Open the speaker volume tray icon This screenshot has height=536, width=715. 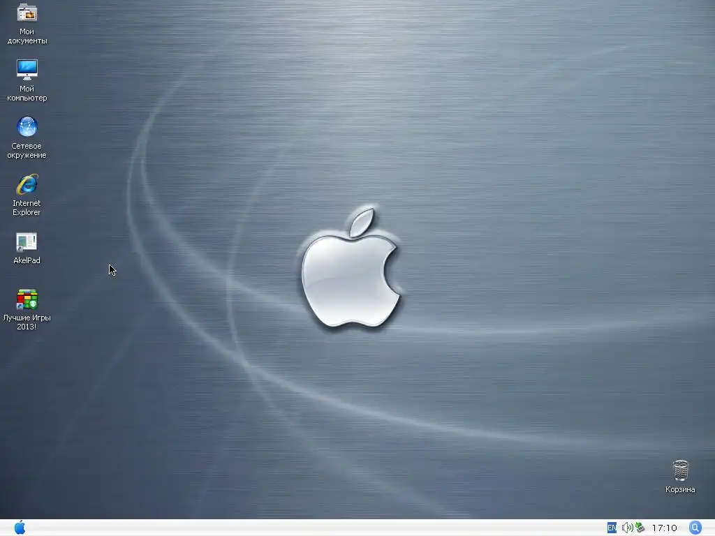click(627, 528)
